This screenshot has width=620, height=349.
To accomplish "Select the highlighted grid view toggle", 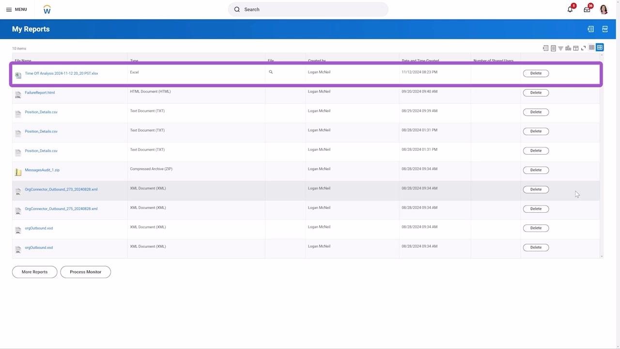I will coord(600,47).
